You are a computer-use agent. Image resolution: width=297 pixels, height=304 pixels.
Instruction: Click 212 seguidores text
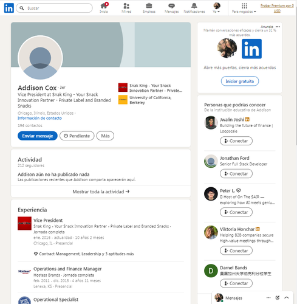point(31,165)
